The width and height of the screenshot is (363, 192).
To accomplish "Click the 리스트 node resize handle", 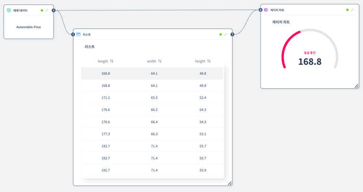I will 230,183.
